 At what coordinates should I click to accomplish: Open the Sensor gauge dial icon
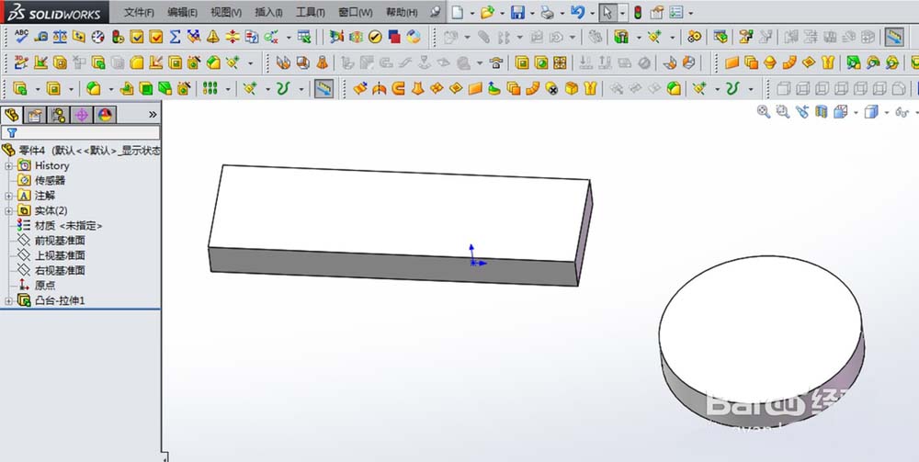click(98, 37)
